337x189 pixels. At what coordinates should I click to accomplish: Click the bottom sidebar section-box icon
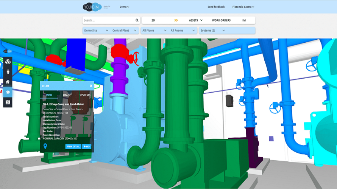(8, 102)
